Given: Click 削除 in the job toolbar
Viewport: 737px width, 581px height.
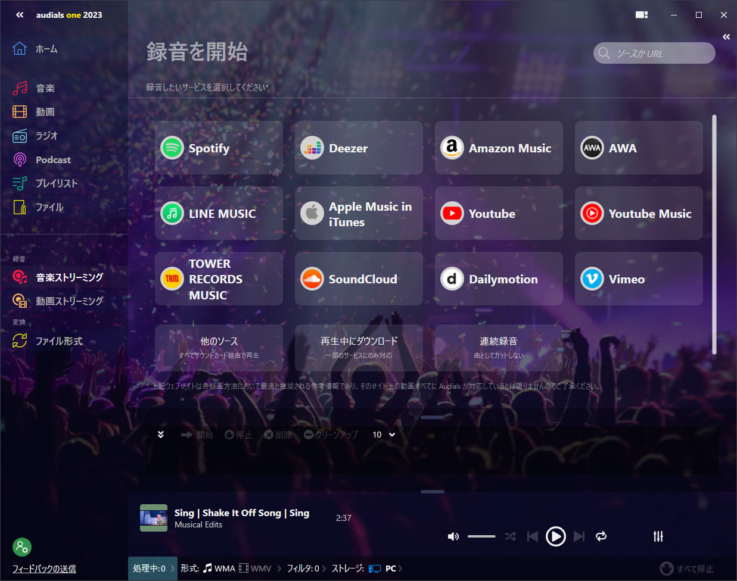Looking at the screenshot, I should (278, 435).
